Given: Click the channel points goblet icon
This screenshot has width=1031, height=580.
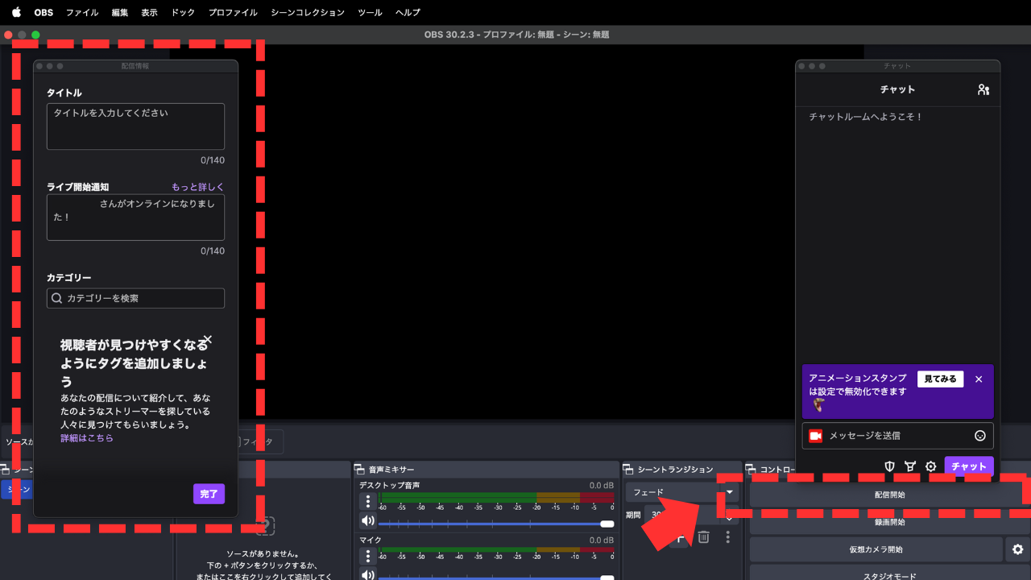Looking at the screenshot, I should (910, 466).
